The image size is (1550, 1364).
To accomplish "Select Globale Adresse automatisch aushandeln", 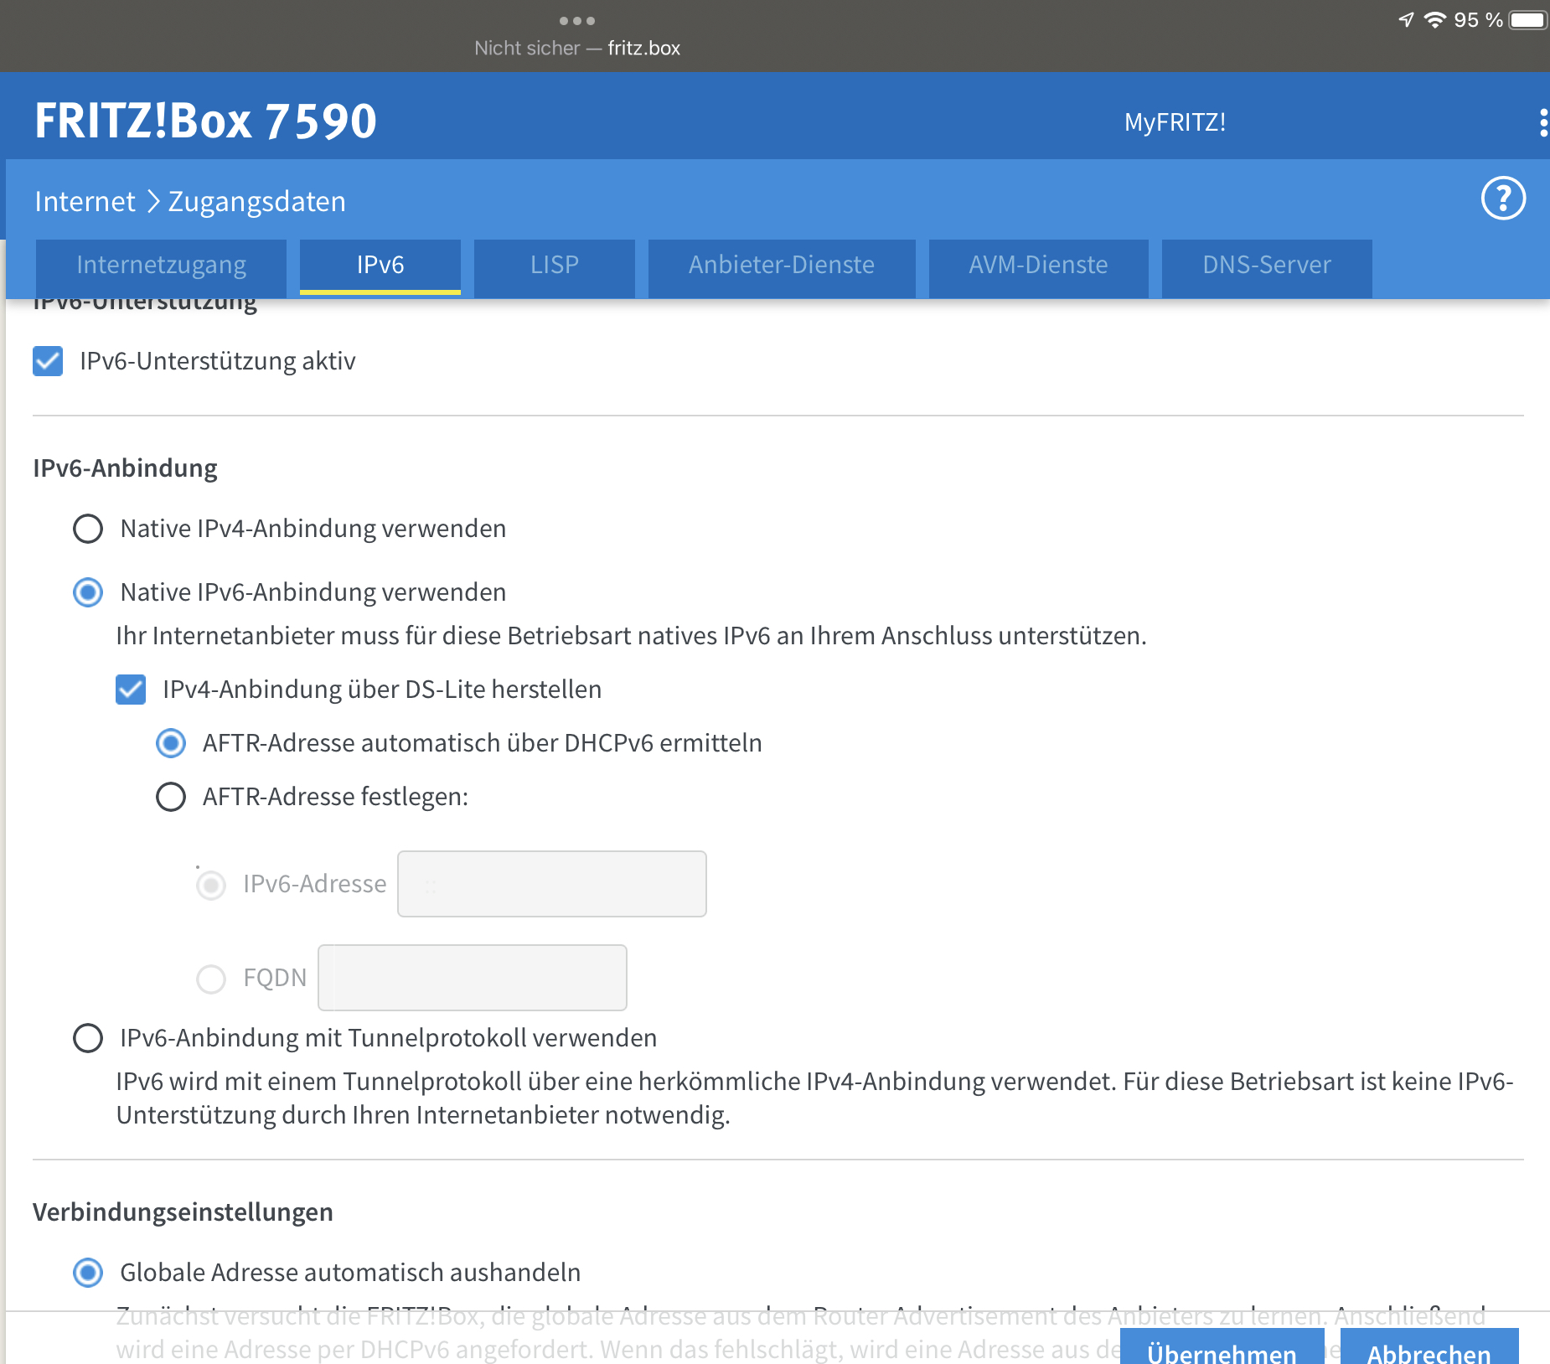I will point(88,1273).
